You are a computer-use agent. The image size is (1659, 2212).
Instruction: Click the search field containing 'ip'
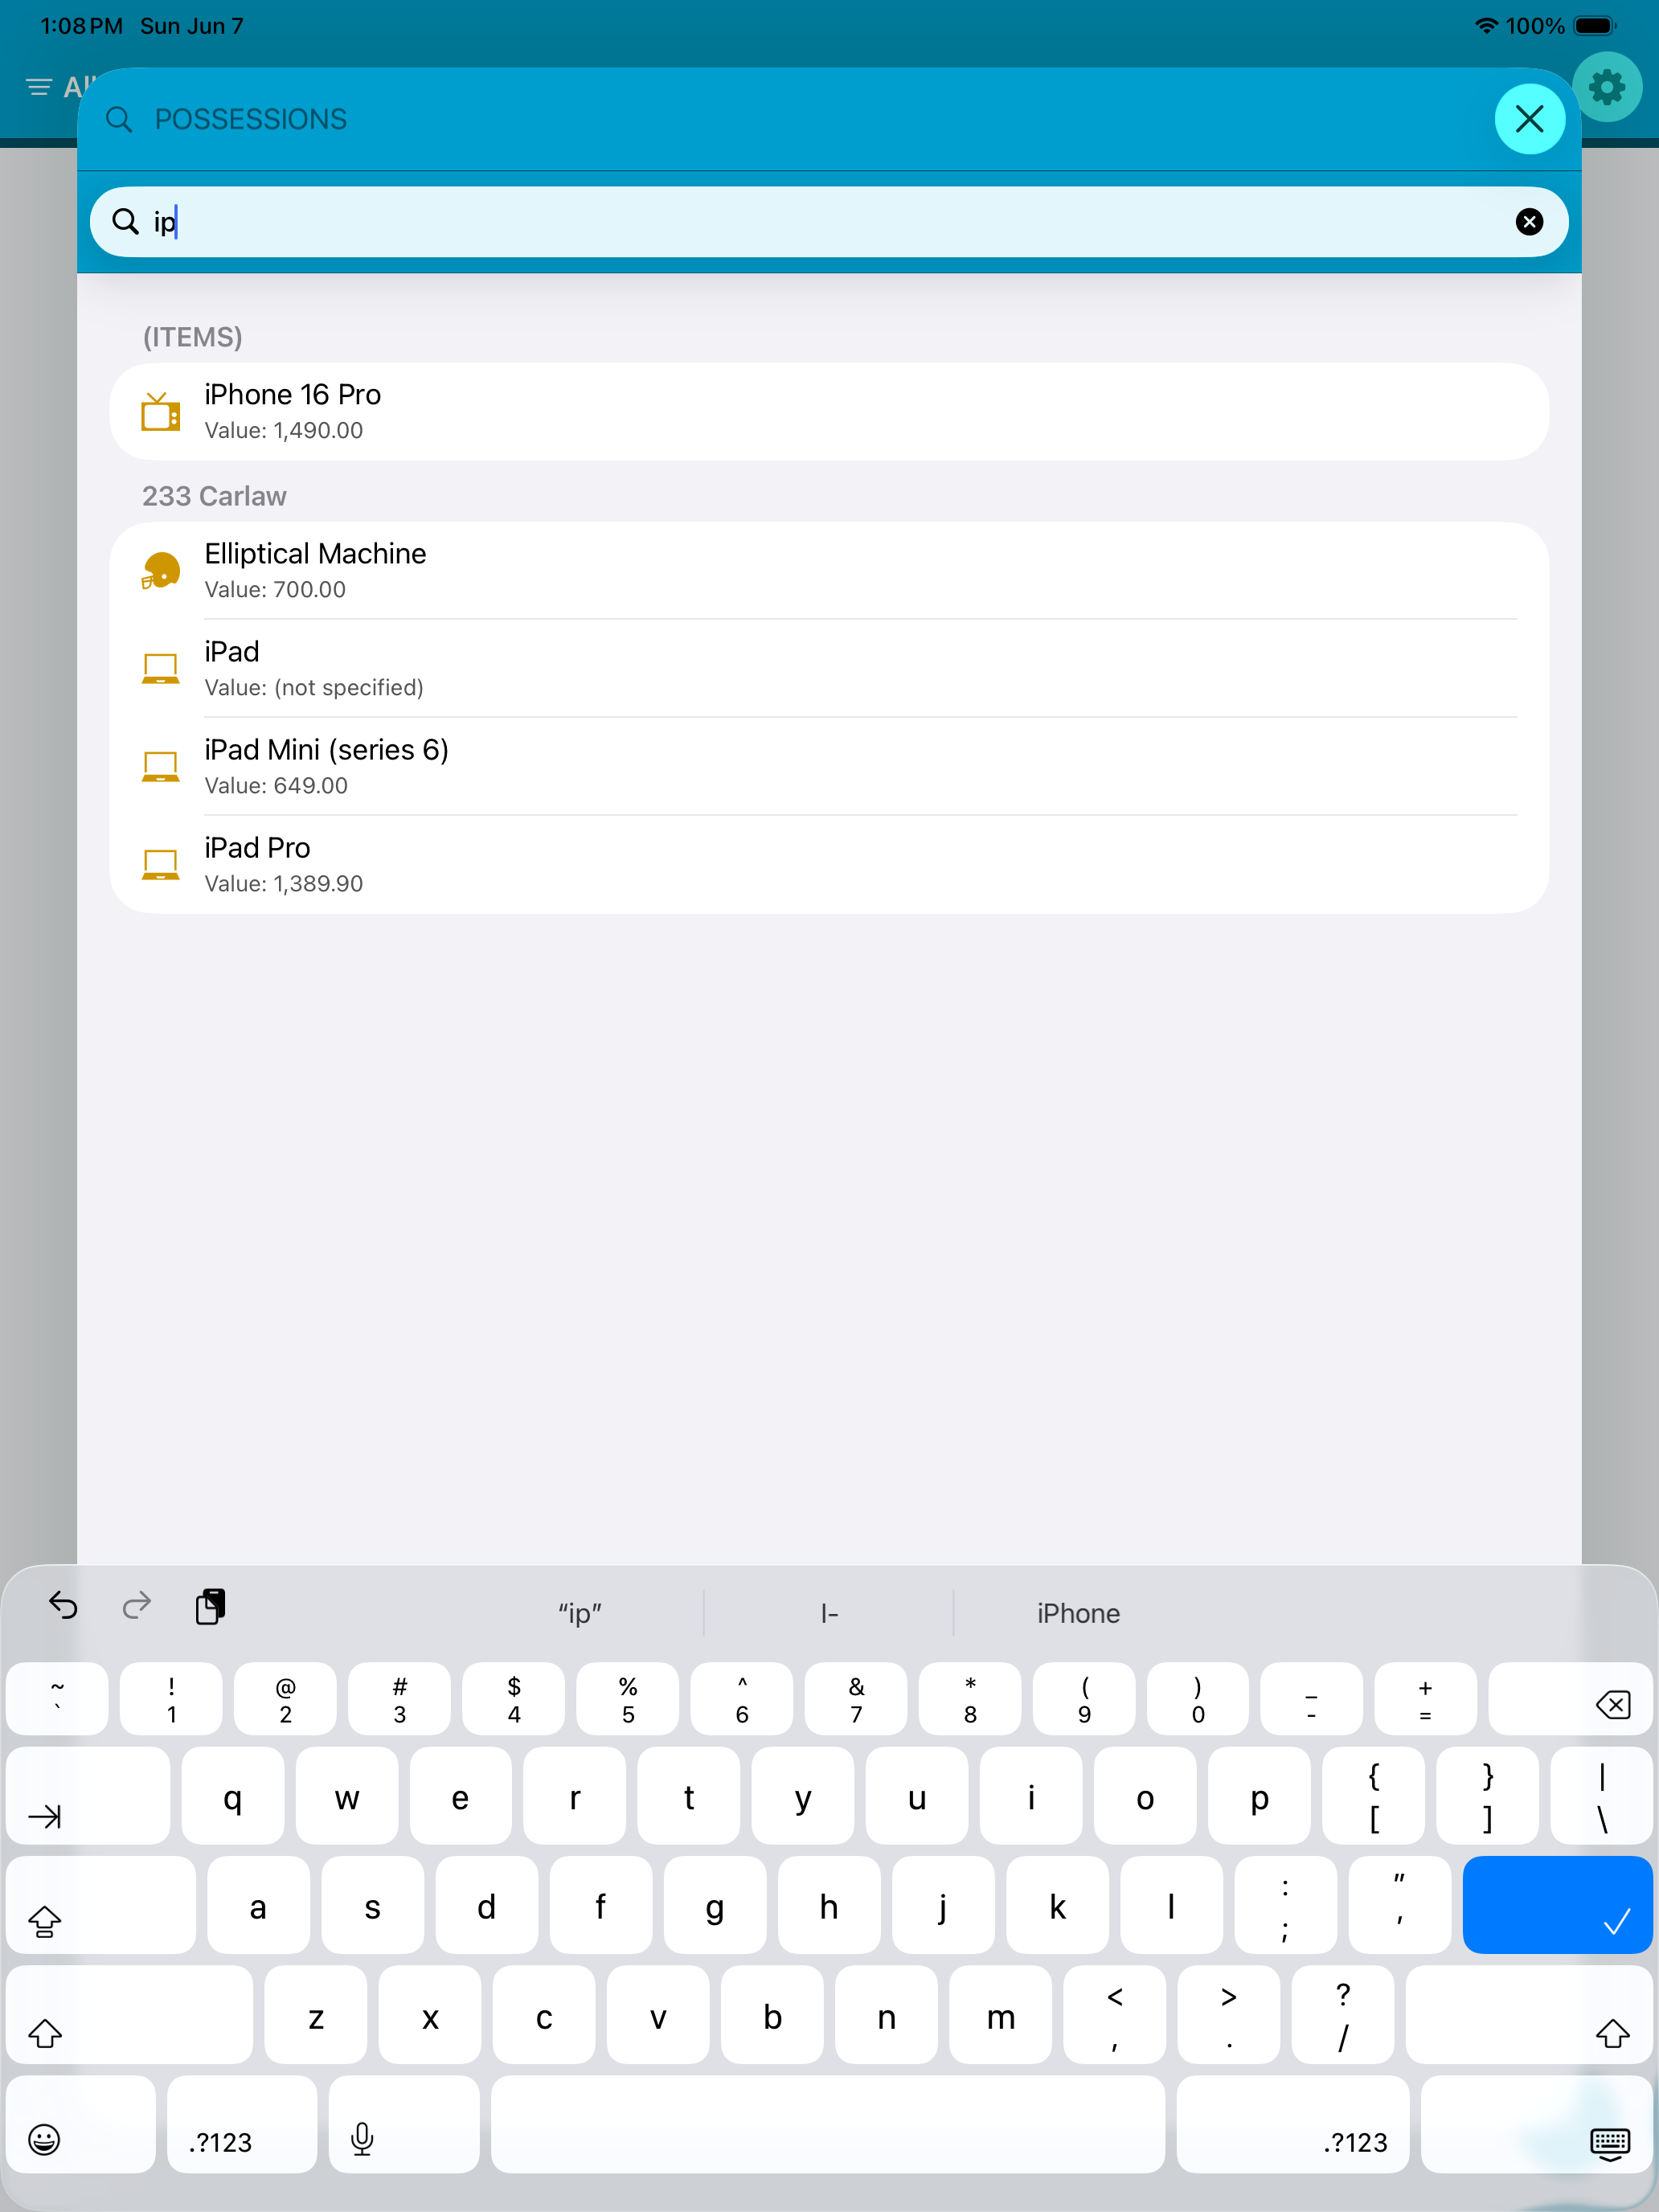pos(829,221)
